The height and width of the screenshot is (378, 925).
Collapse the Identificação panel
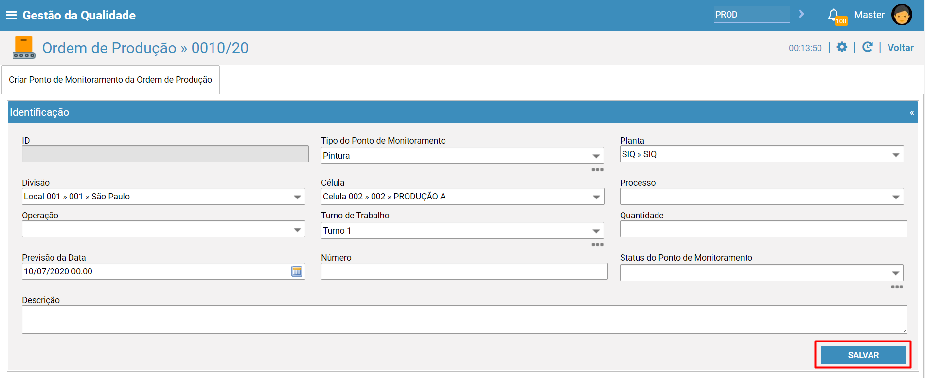pos(912,112)
